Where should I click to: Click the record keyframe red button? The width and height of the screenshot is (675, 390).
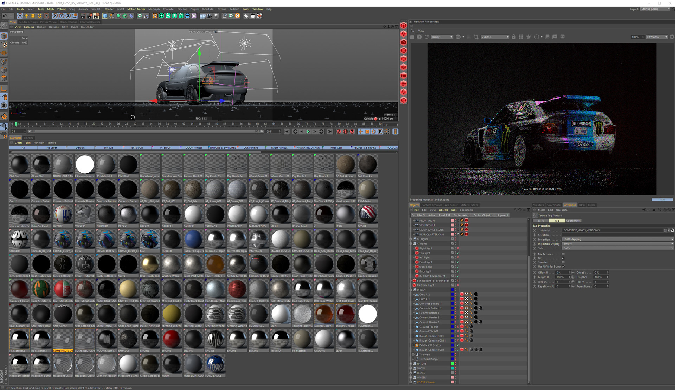click(339, 132)
